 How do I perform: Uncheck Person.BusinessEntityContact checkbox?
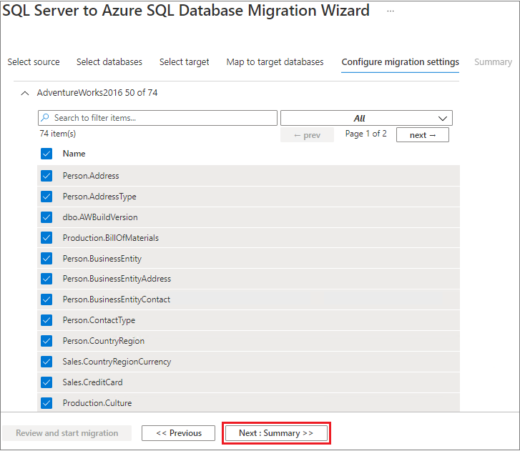pos(46,299)
